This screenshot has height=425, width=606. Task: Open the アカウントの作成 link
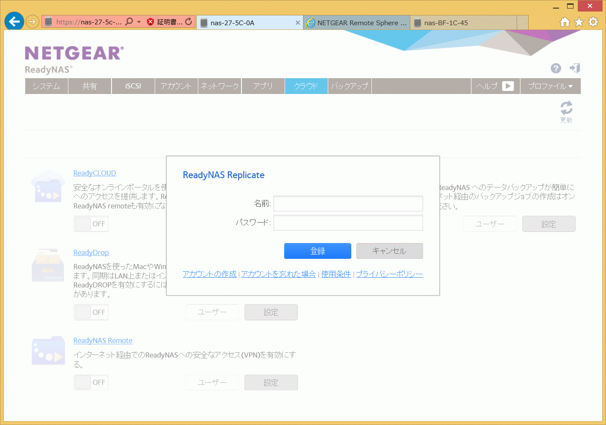209,274
